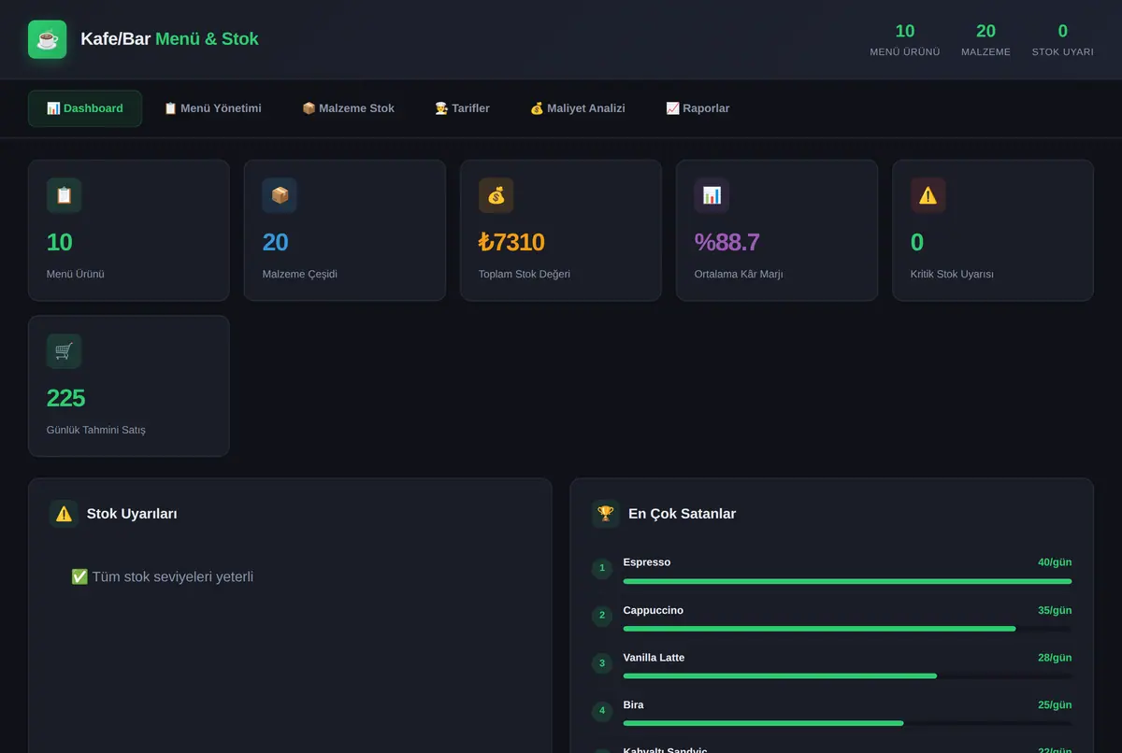Click the rank 4 badge next to Bira
The height and width of the screenshot is (753, 1122).
(x=602, y=711)
